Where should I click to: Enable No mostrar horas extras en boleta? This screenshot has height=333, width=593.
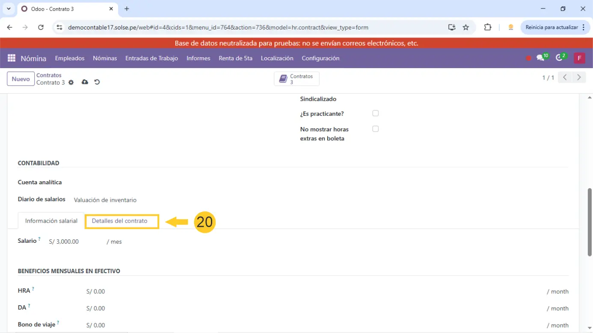375,129
